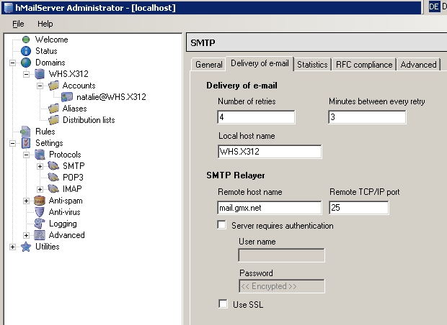
Task: Click the Welcome green circle icon
Action: [26, 40]
